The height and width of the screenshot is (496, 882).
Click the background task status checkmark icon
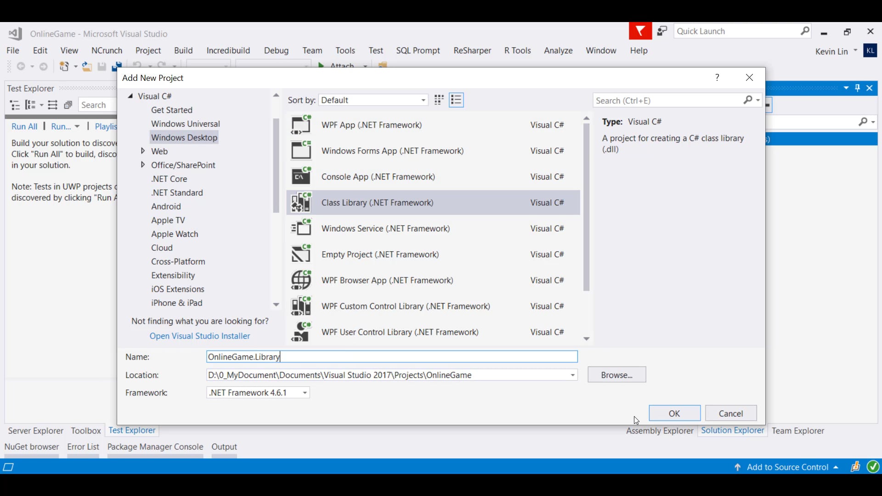873,467
